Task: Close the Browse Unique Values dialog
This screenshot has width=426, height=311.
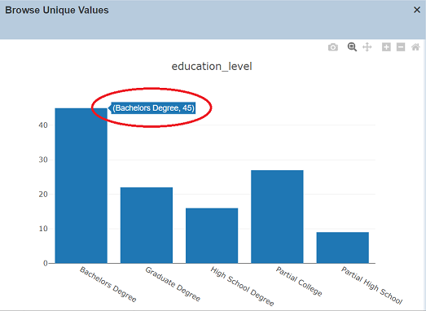Action: 417,10
